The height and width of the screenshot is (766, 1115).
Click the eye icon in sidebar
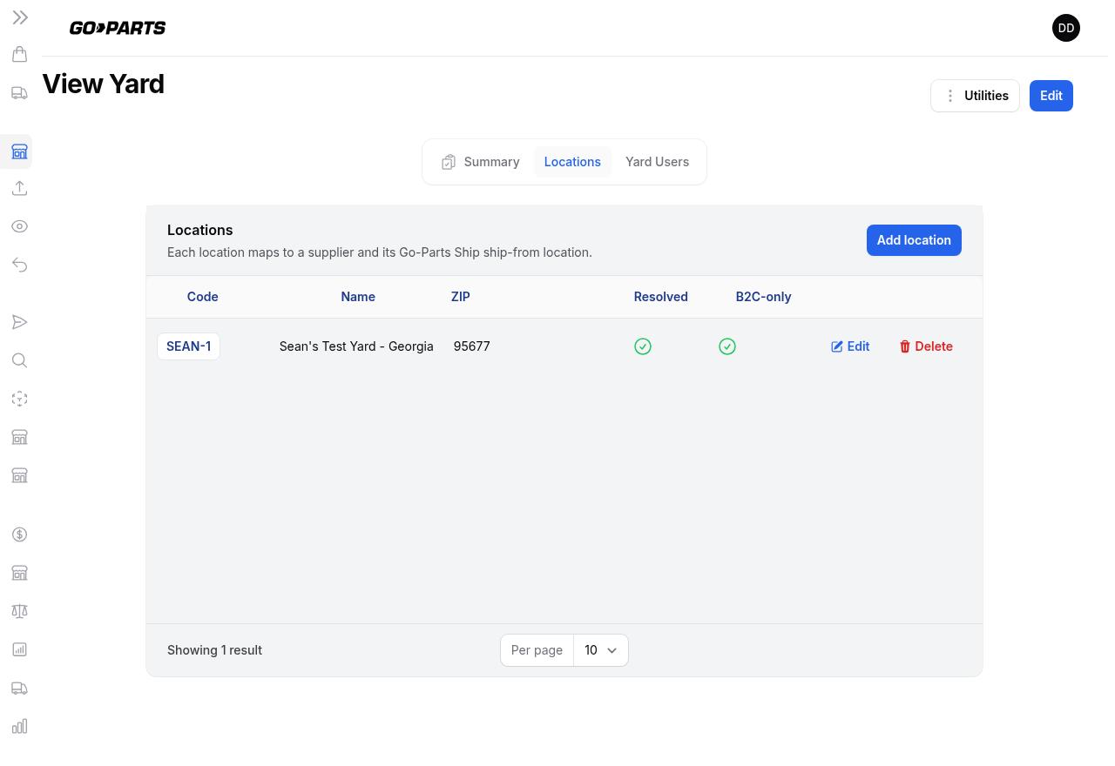coord(20,226)
